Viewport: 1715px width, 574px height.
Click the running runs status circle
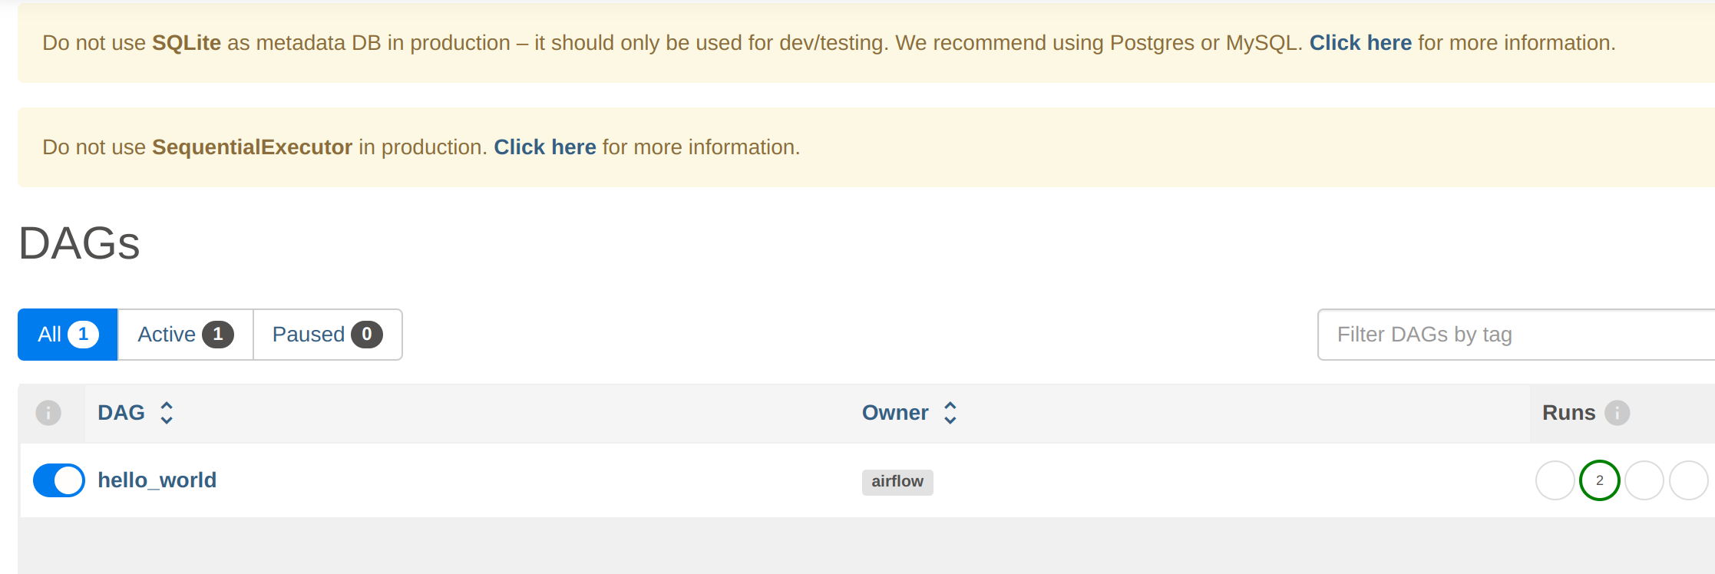tap(1643, 480)
